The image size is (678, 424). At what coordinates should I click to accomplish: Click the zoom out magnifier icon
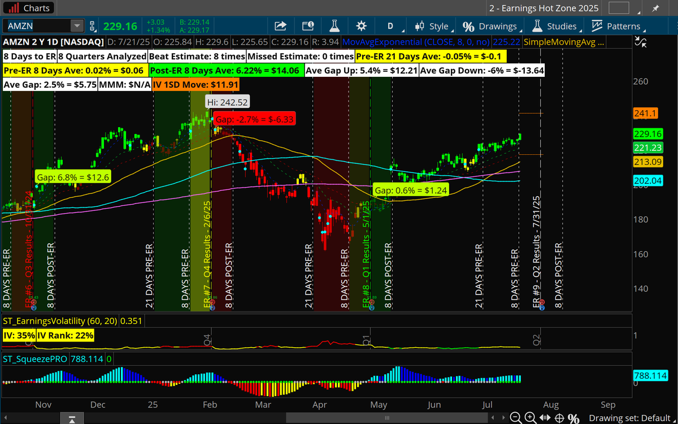(x=515, y=418)
